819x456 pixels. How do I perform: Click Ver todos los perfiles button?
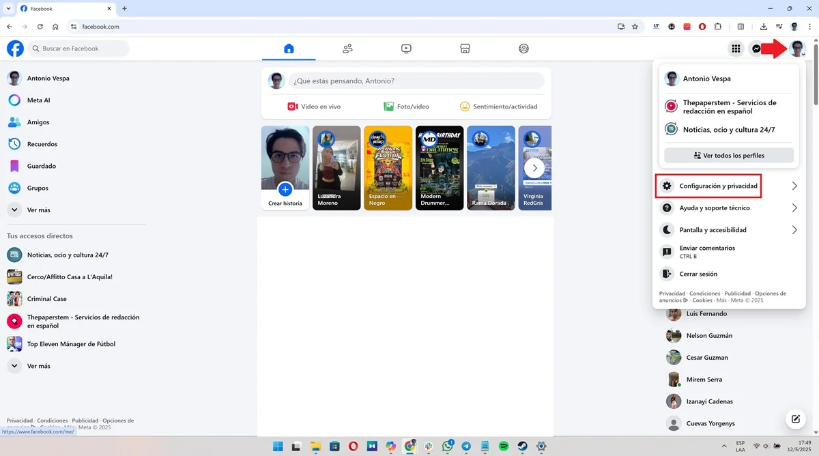point(729,156)
